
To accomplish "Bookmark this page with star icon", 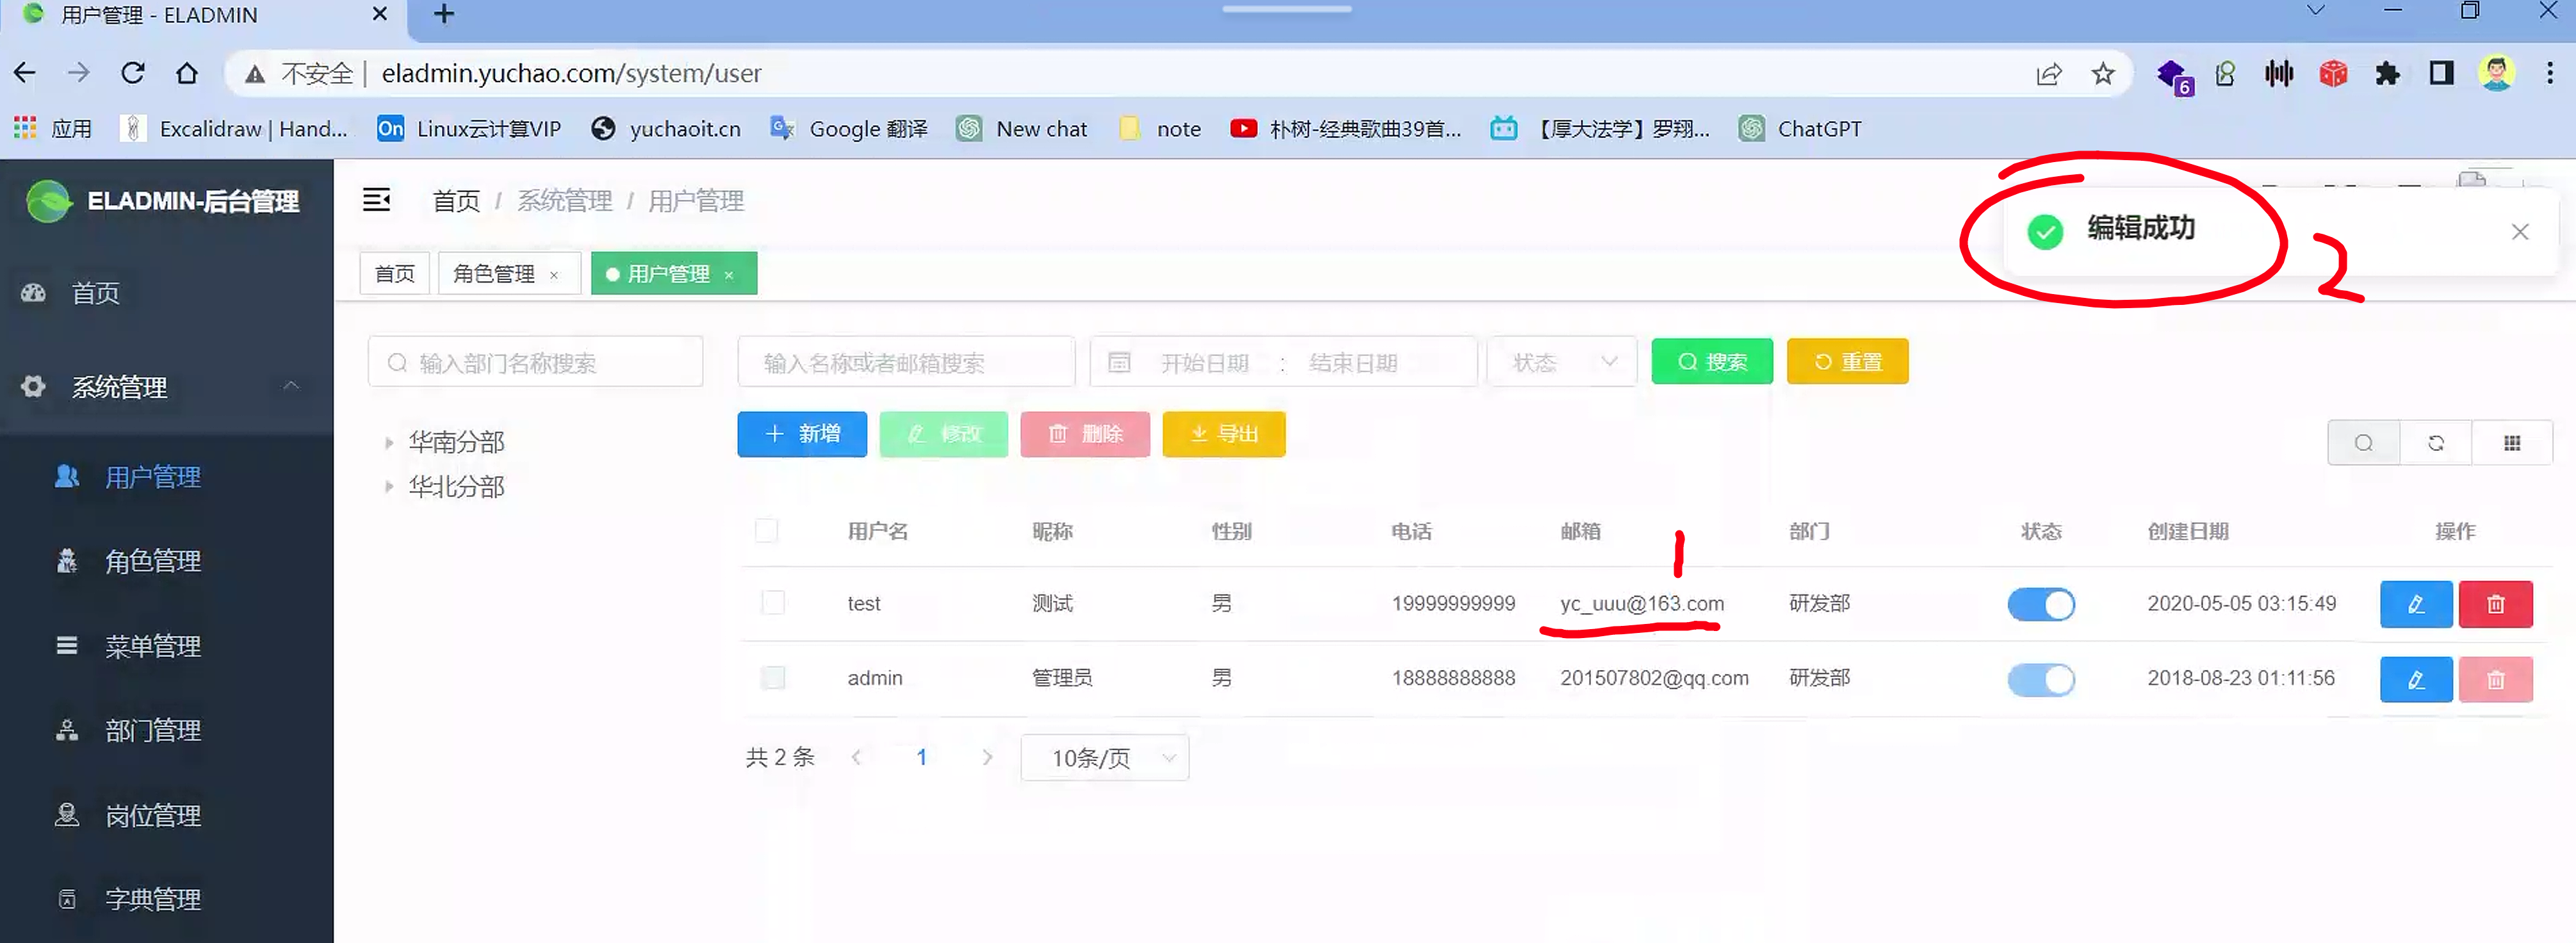I will pyautogui.click(x=2102, y=74).
